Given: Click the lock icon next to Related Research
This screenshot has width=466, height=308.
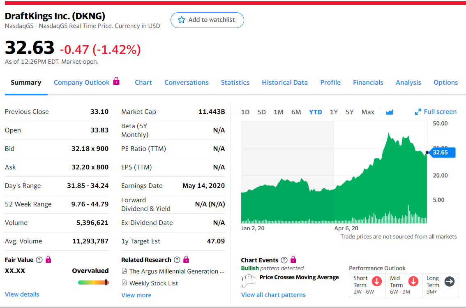Looking at the screenshot, I should point(186,259).
